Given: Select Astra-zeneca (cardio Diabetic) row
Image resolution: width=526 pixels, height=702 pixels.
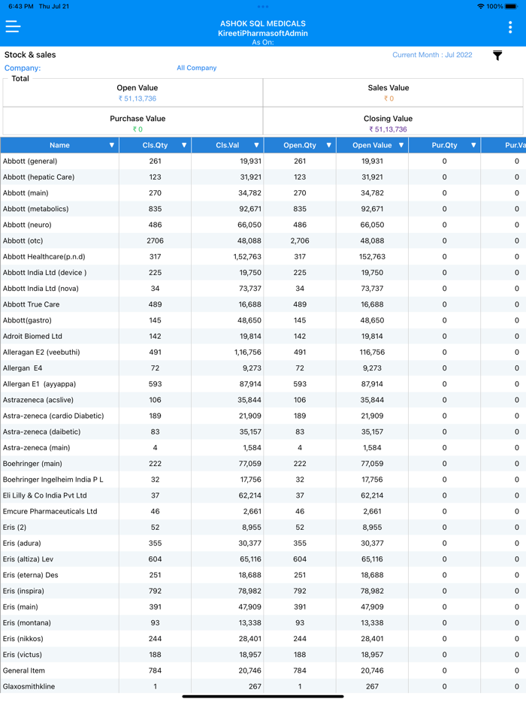Looking at the screenshot, I should [263, 416].
